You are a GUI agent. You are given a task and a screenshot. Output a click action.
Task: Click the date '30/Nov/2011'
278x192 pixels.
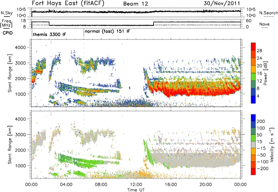[222, 3]
